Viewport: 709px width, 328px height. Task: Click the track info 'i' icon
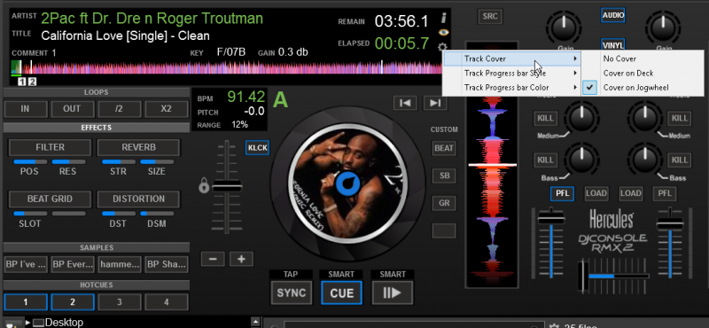444,18
